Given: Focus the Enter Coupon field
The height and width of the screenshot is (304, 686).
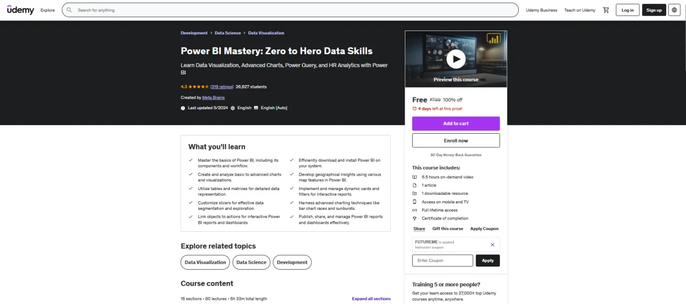Looking at the screenshot, I should click(443, 261).
